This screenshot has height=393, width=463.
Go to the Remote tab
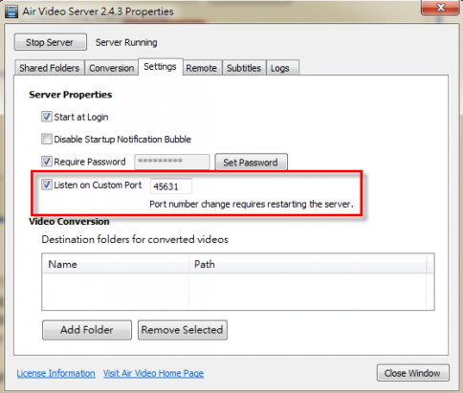click(202, 68)
